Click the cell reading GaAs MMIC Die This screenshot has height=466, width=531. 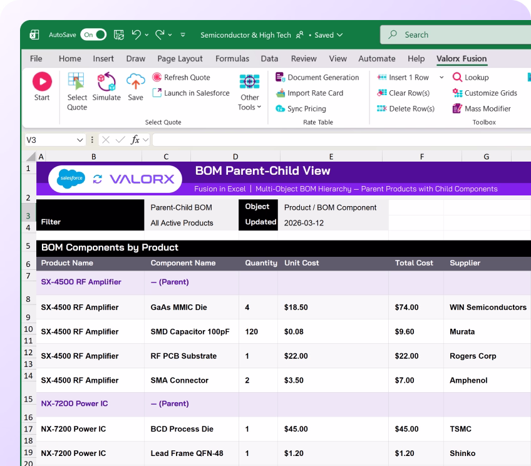click(x=192, y=307)
